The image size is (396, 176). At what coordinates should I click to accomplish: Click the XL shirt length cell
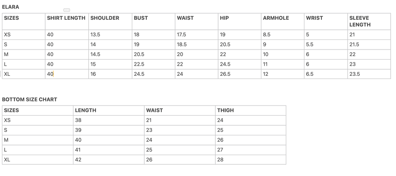click(67, 74)
